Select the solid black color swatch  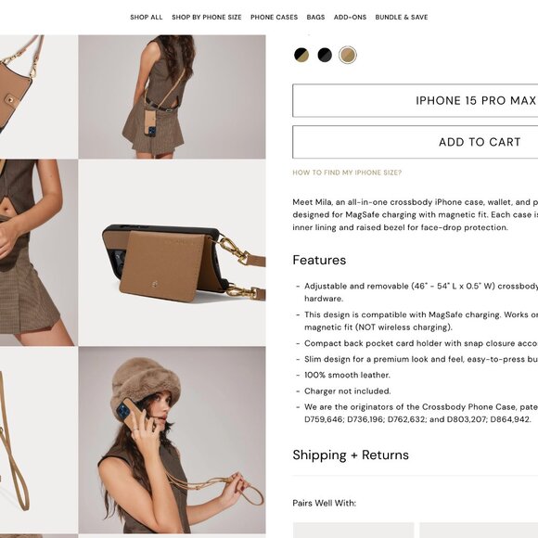click(325, 55)
